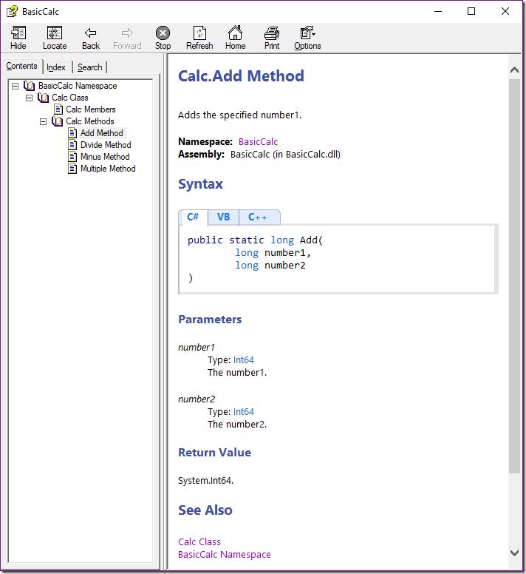Image resolution: width=526 pixels, height=574 pixels.
Task: Select Calc Members in the tree
Action: 91,109
